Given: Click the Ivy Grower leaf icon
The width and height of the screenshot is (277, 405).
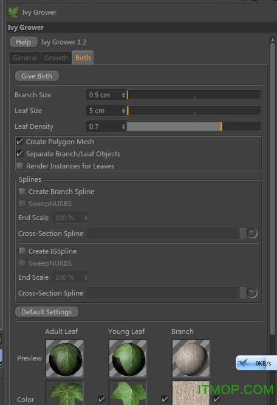Looking at the screenshot, I should coord(13,12).
